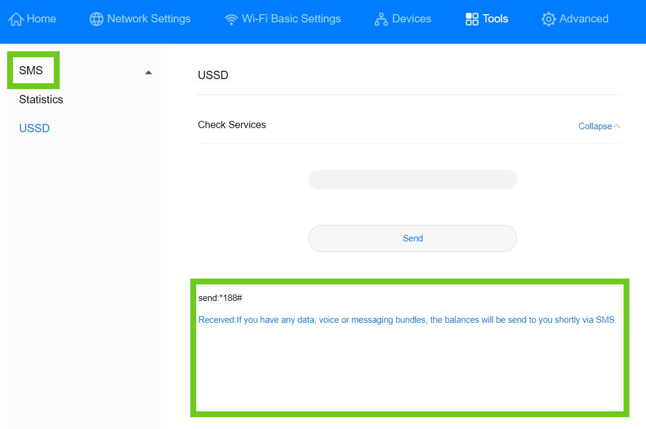
Task: Open the Advanced tab
Action: click(x=574, y=19)
